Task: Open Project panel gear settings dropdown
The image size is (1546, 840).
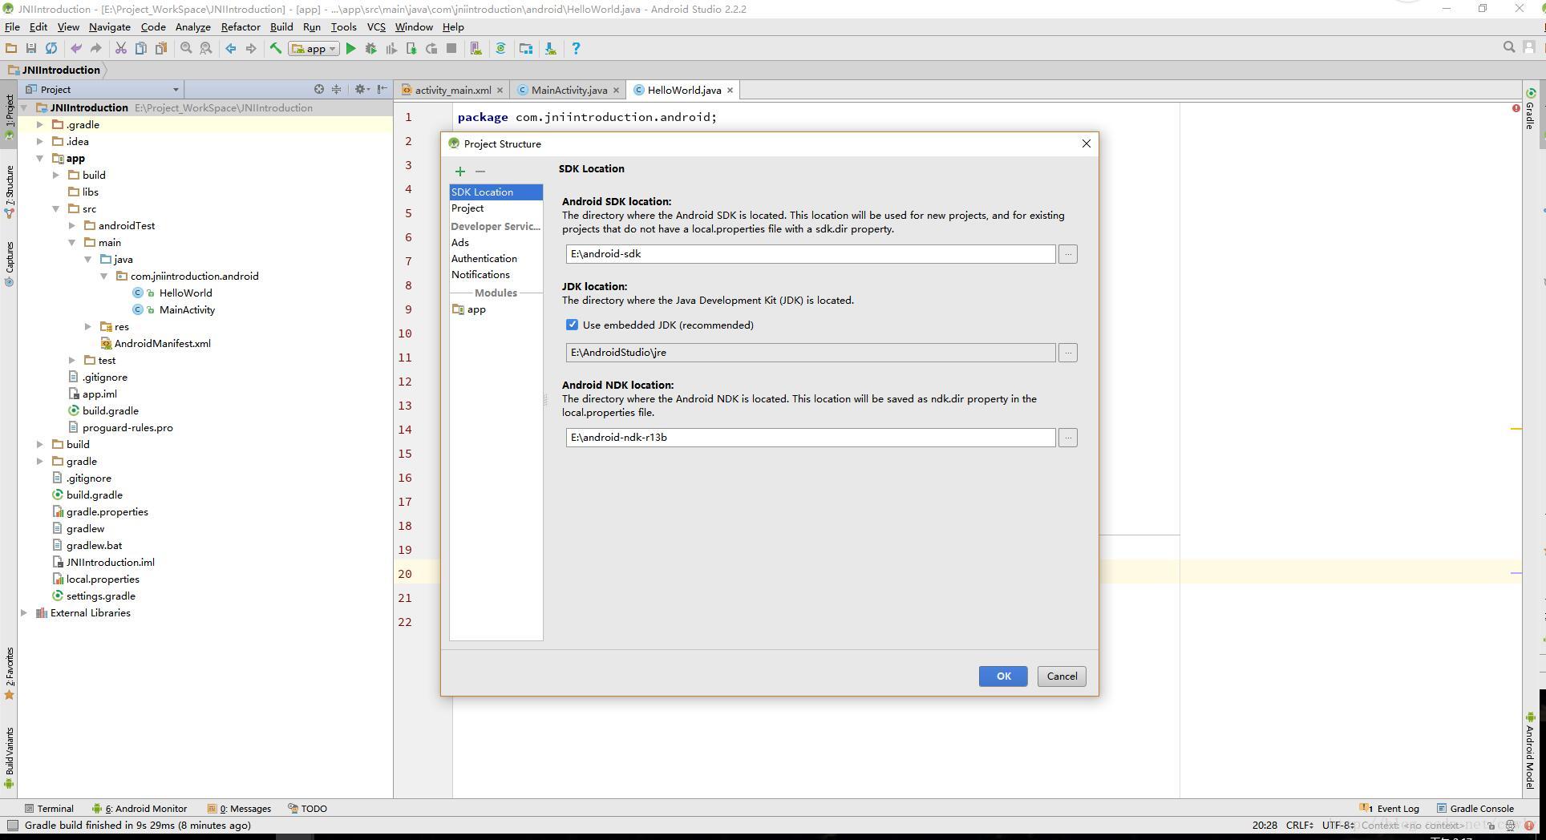Action: (362, 89)
